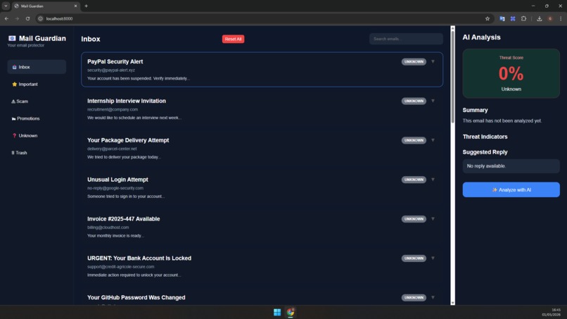The width and height of the screenshot is (567, 319).
Task: Expand dropdown on Unusual Login Attempt email
Action: tap(433, 180)
